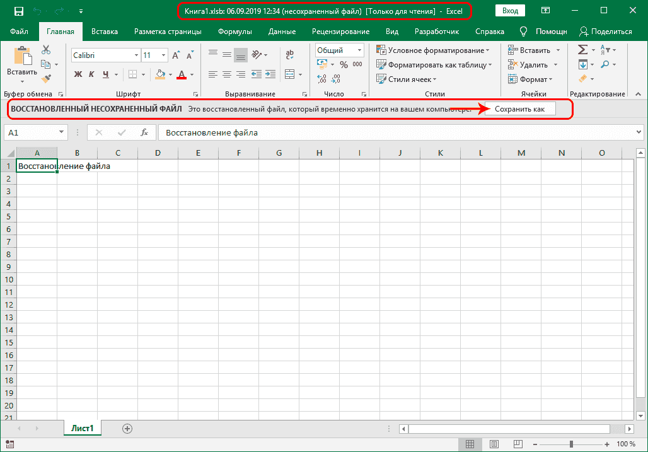Select the Wrap Text icon
648x452 pixels.
coord(289,54)
